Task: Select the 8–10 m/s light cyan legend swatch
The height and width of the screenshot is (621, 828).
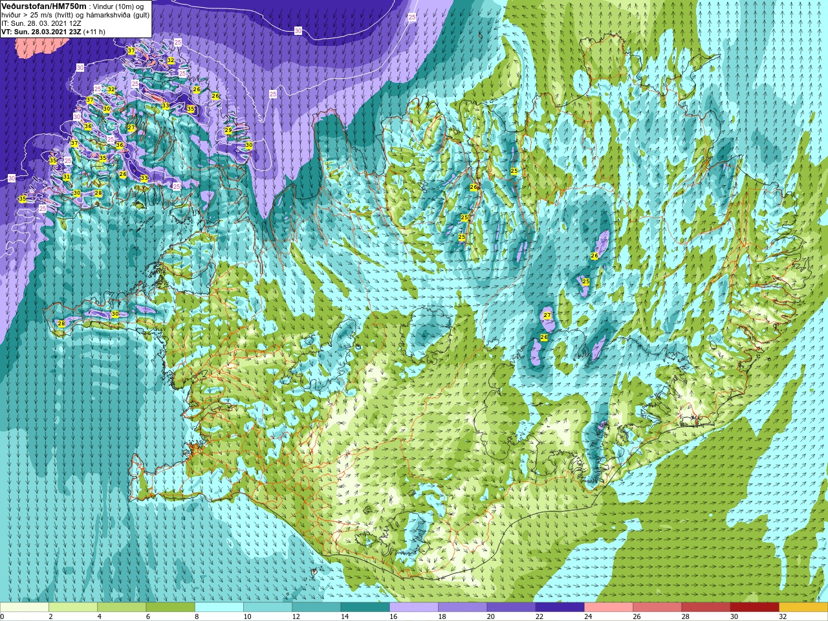Action: coord(219,607)
